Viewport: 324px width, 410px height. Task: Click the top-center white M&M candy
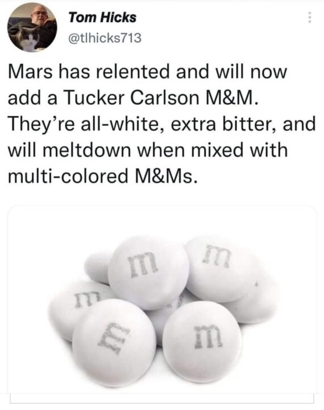pos(148,272)
